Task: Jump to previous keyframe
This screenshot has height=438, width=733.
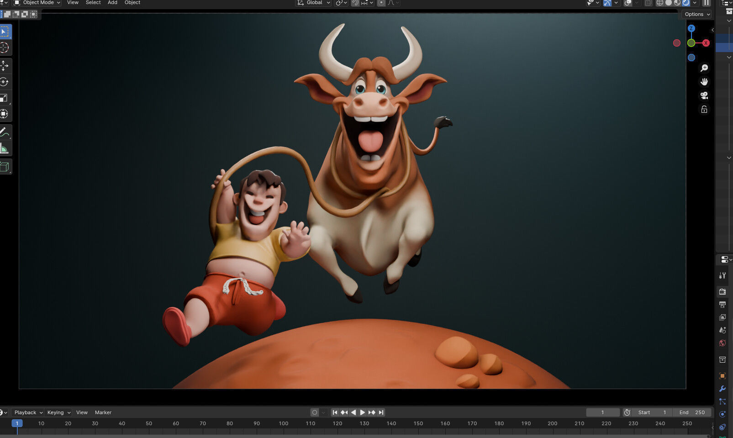Action: click(x=344, y=412)
